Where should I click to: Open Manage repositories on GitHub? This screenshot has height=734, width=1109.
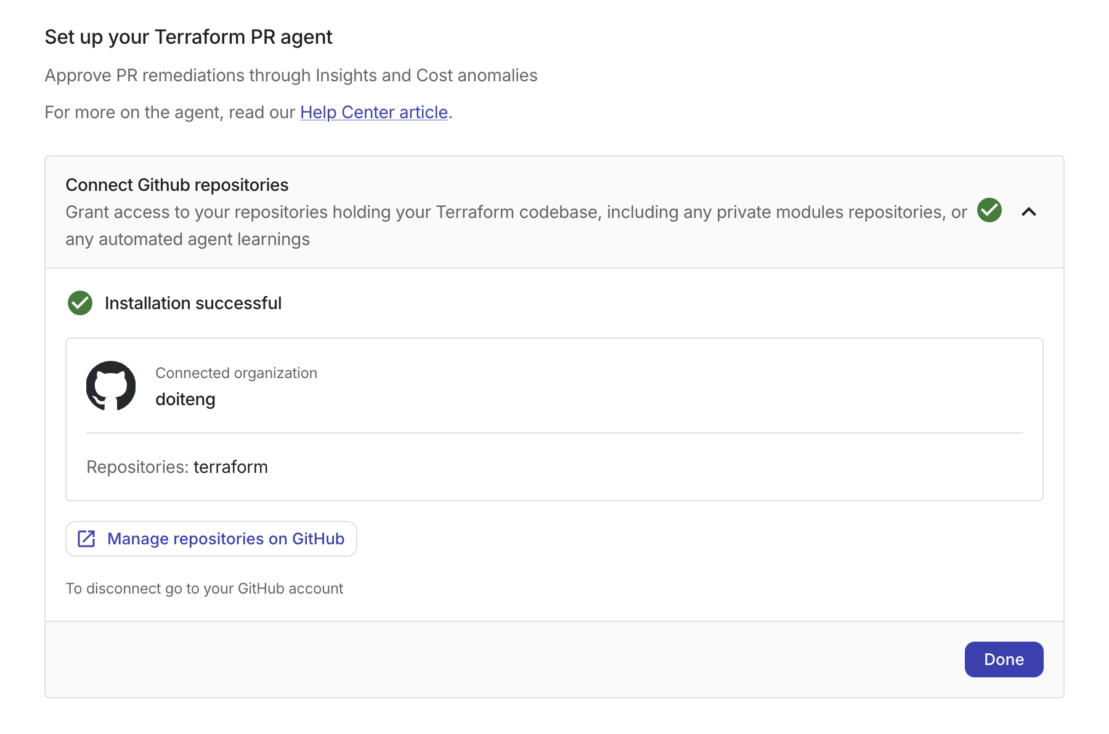tap(211, 539)
